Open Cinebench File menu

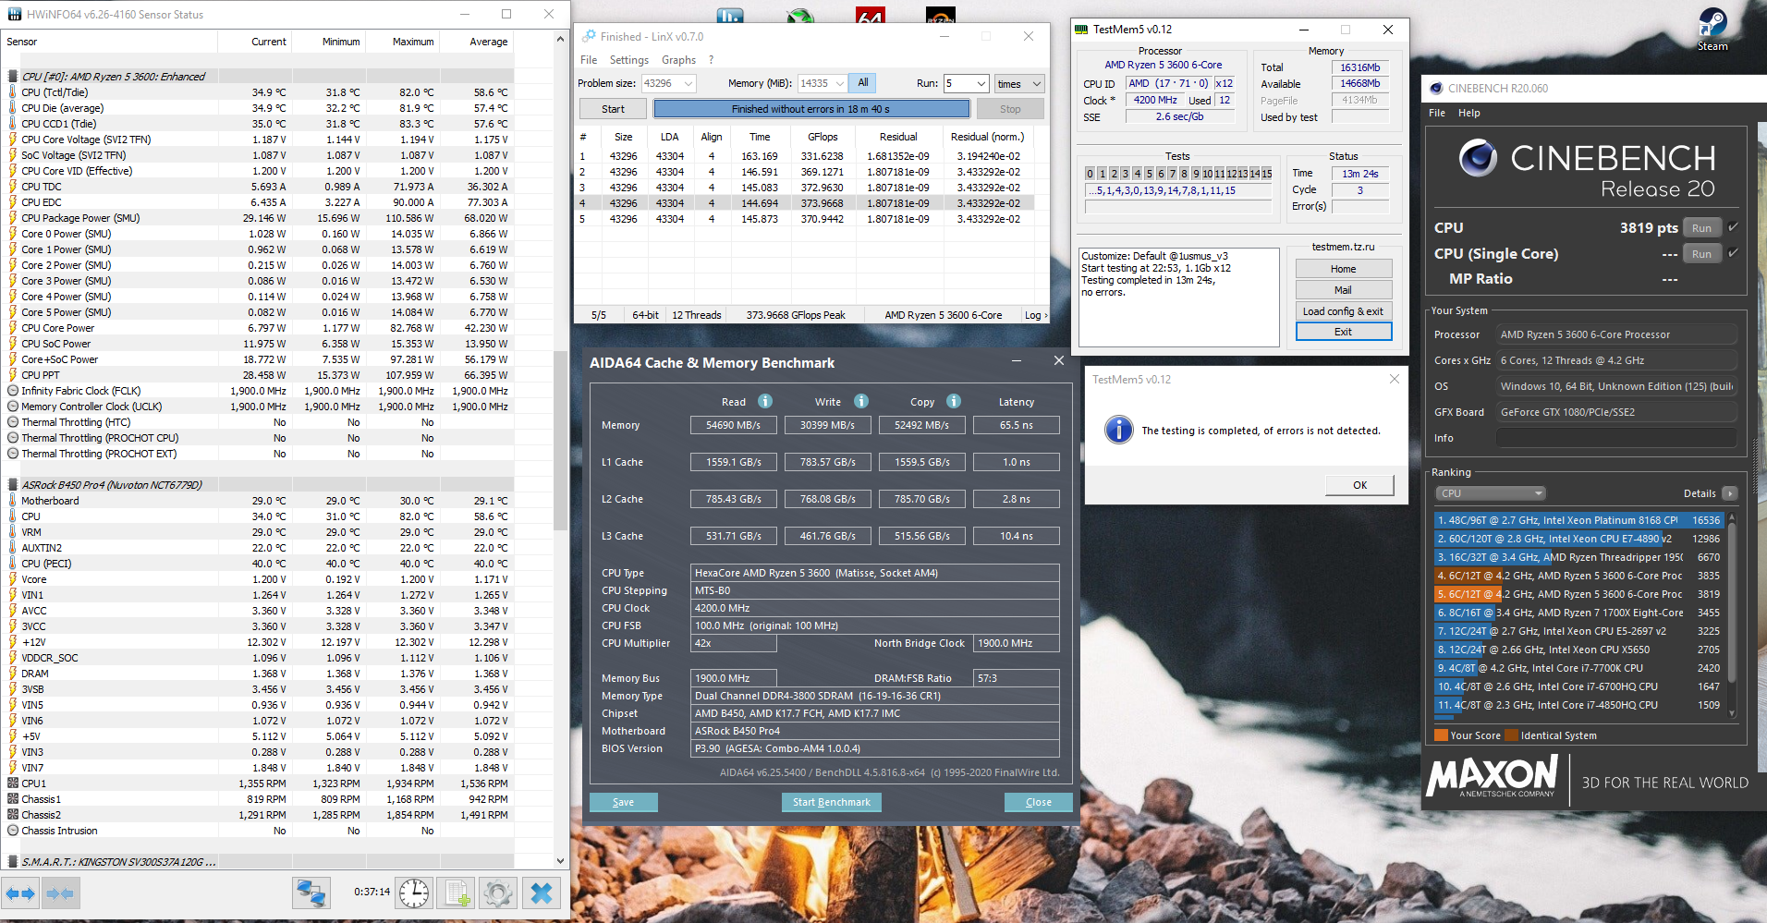(x=1437, y=113)
